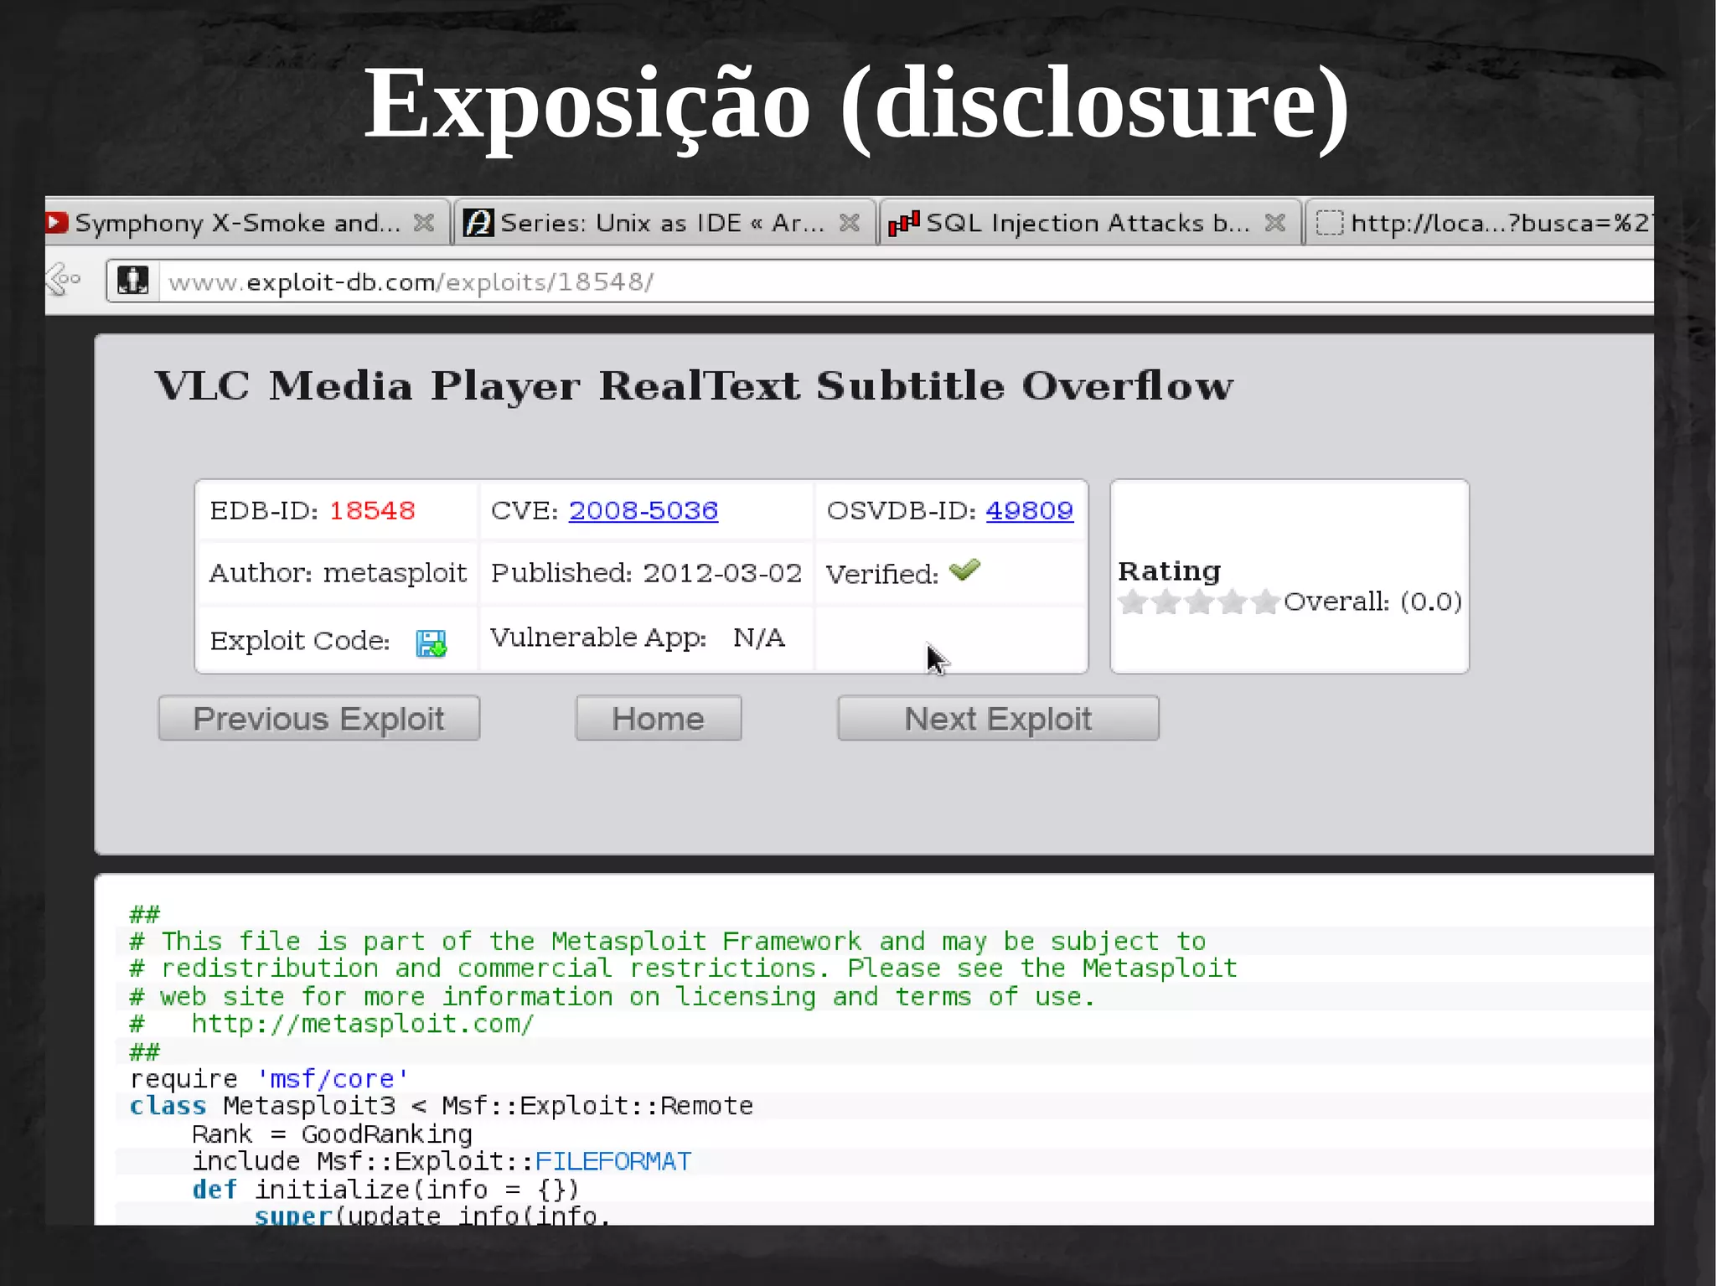1716x1286 pixels.
Task: Click the def initialize(info = {}) line
Action: [x=385, y=1190]
